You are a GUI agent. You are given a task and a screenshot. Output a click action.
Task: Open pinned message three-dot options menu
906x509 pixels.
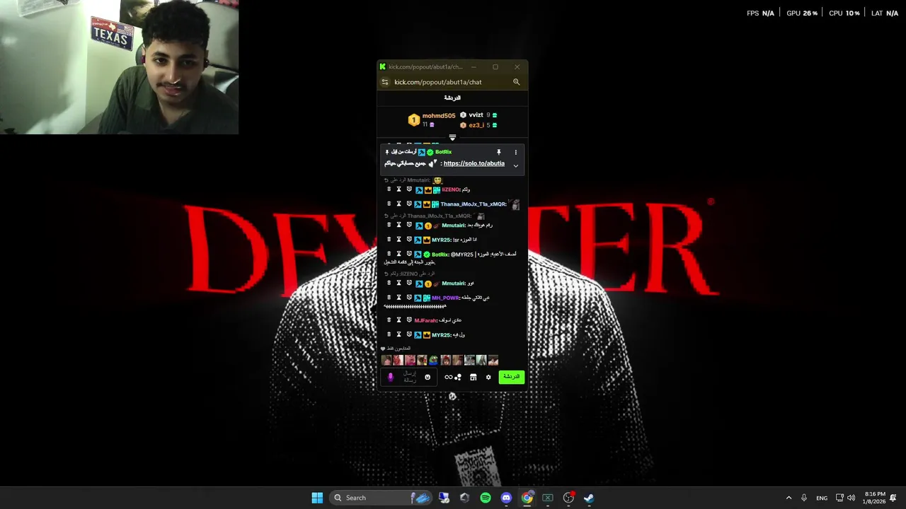pos(515,152)
